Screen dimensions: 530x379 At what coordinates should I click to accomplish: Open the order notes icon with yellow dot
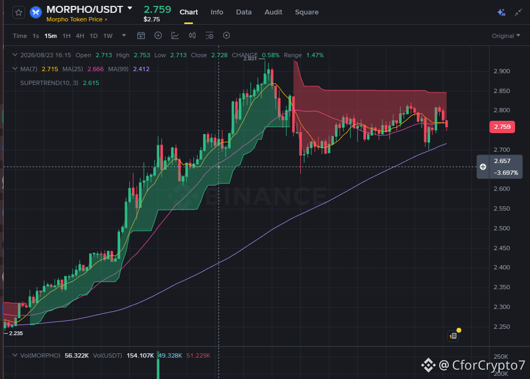click(453, 336)
